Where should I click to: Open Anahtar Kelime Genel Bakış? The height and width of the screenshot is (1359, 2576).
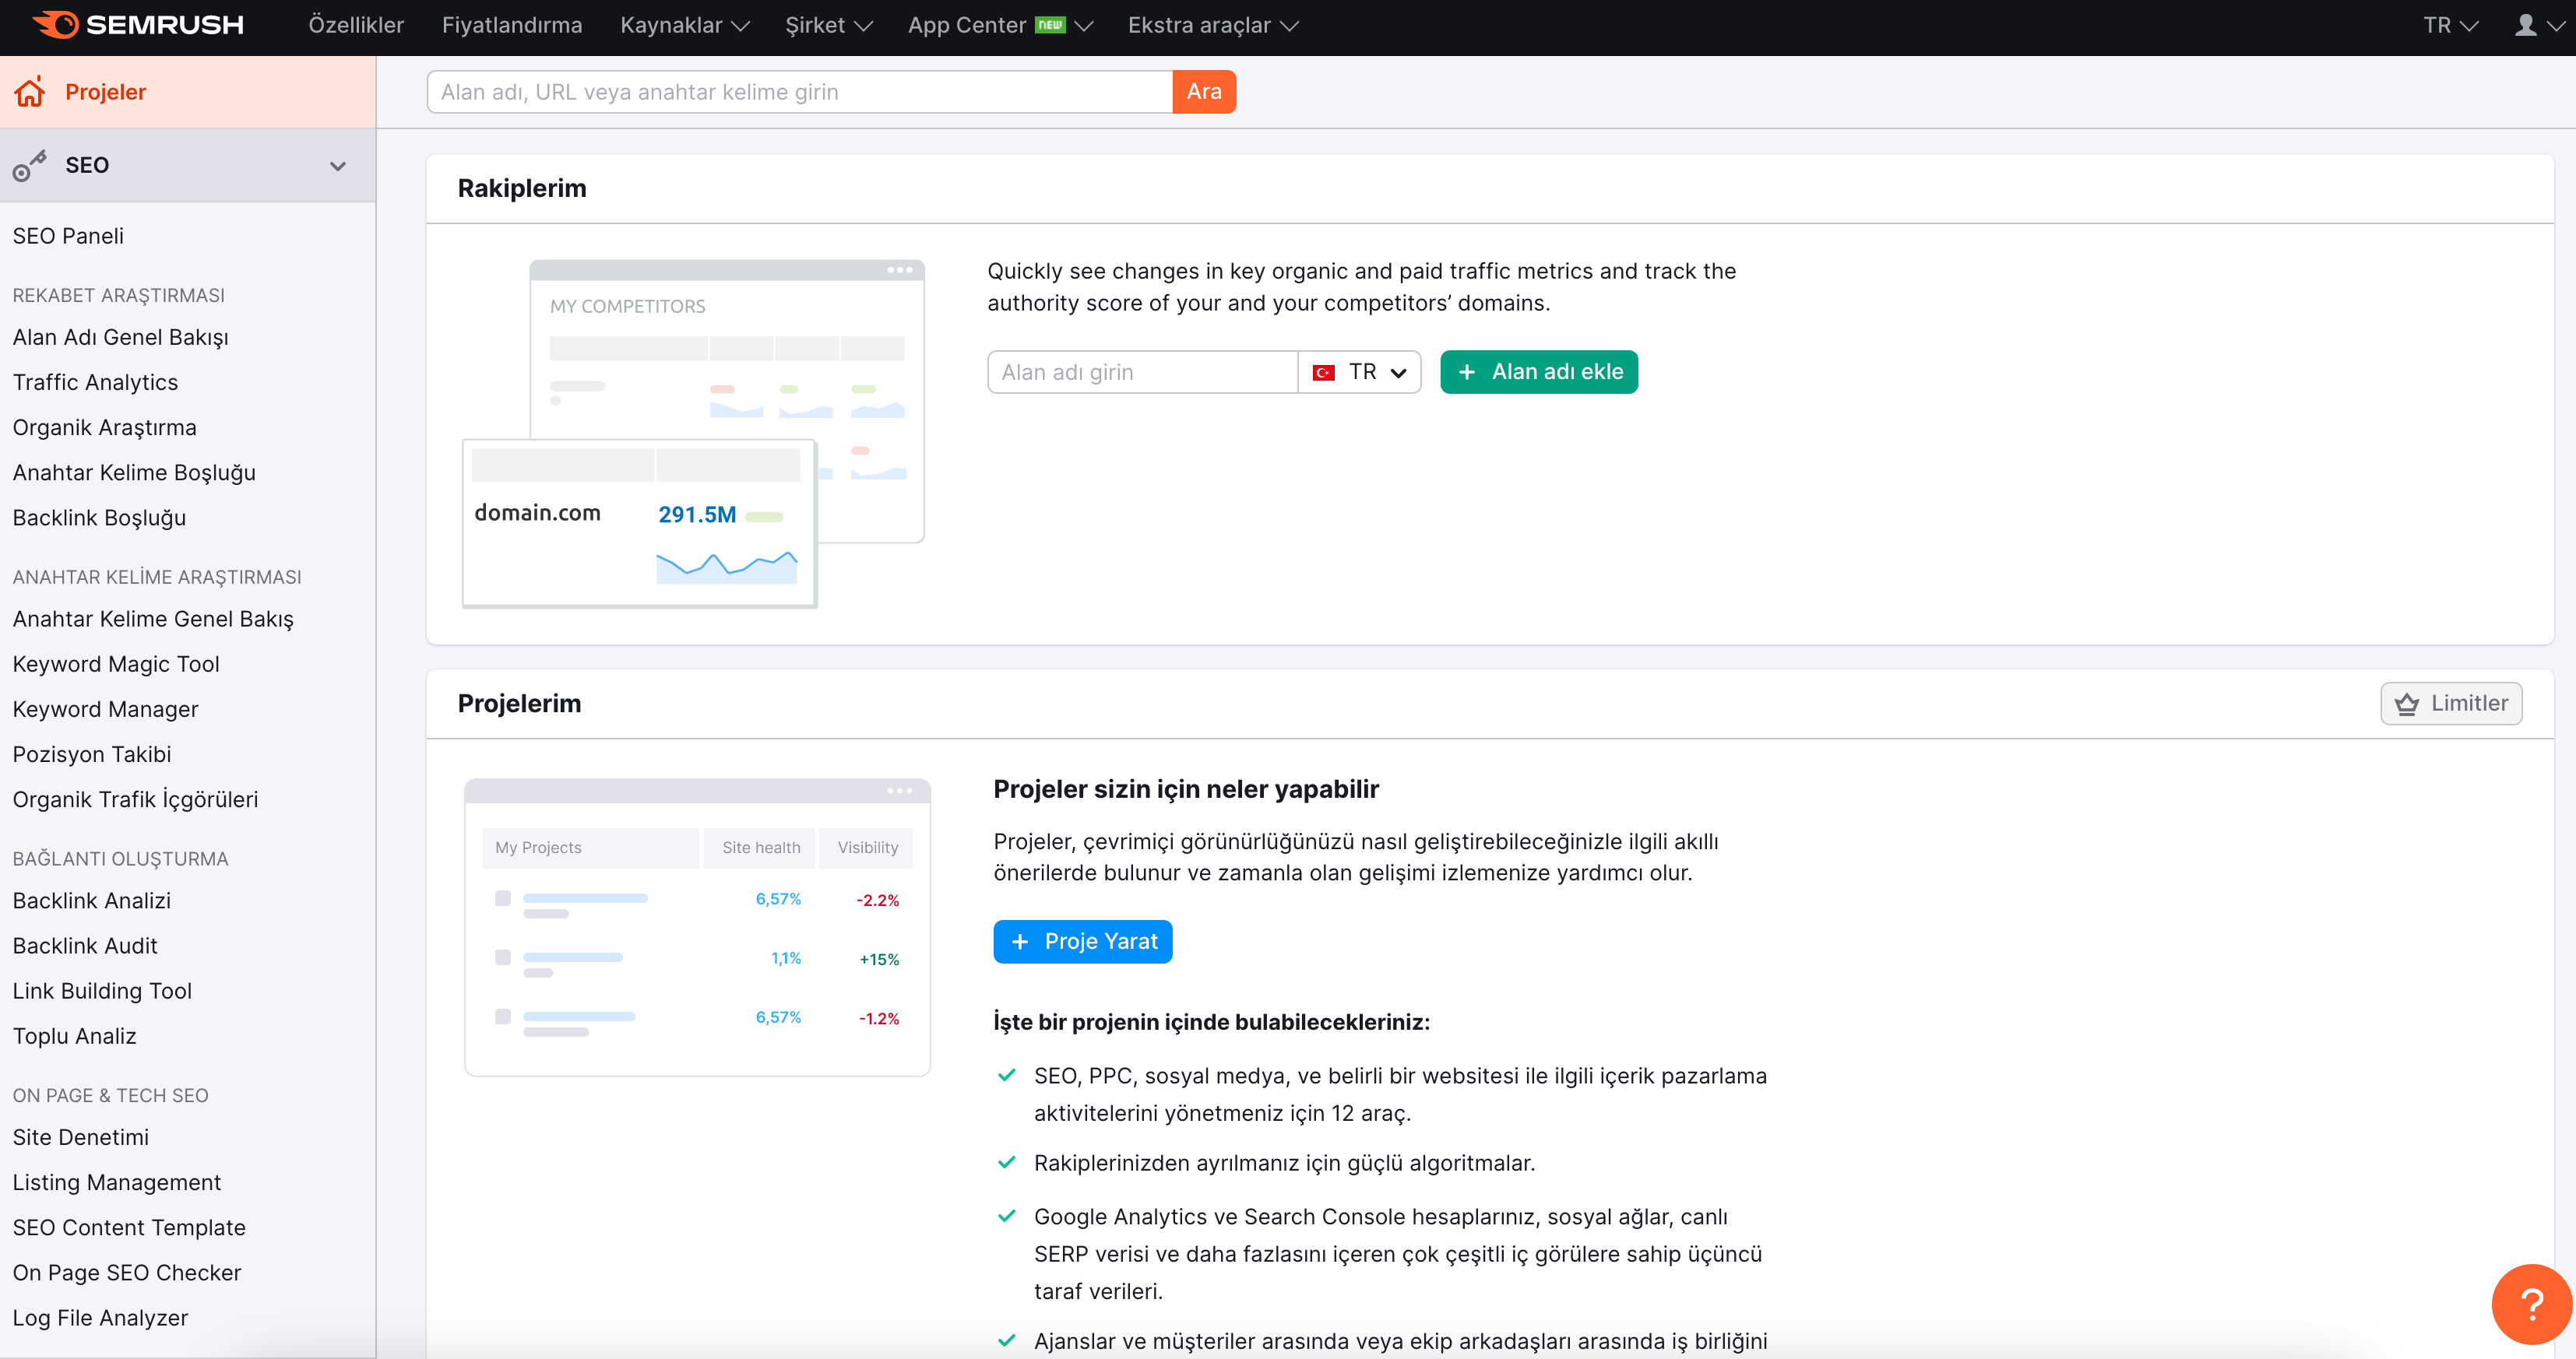(x=153, y=619)
